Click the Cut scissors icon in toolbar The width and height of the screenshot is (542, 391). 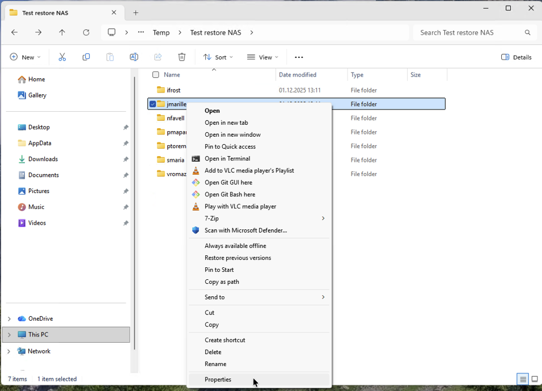[62, 57]
